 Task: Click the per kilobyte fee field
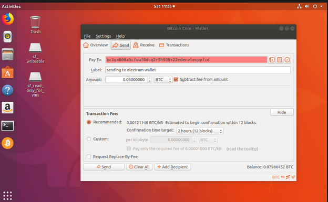171,140
